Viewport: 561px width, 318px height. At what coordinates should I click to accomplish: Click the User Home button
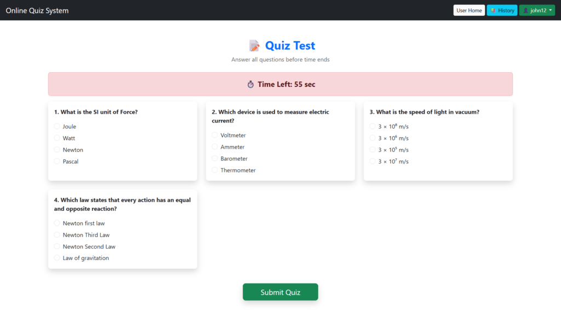click(469, 10)
